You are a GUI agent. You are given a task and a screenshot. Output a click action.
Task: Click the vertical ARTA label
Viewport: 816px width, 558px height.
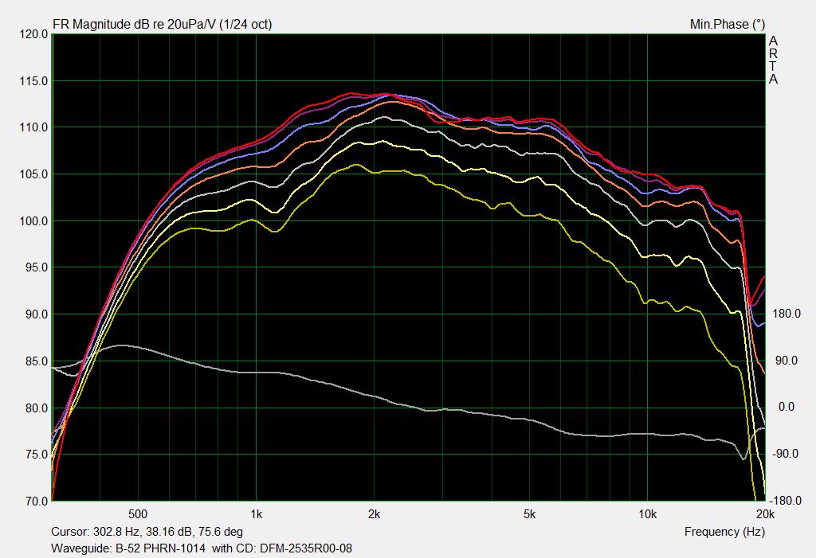coord(773,60)
